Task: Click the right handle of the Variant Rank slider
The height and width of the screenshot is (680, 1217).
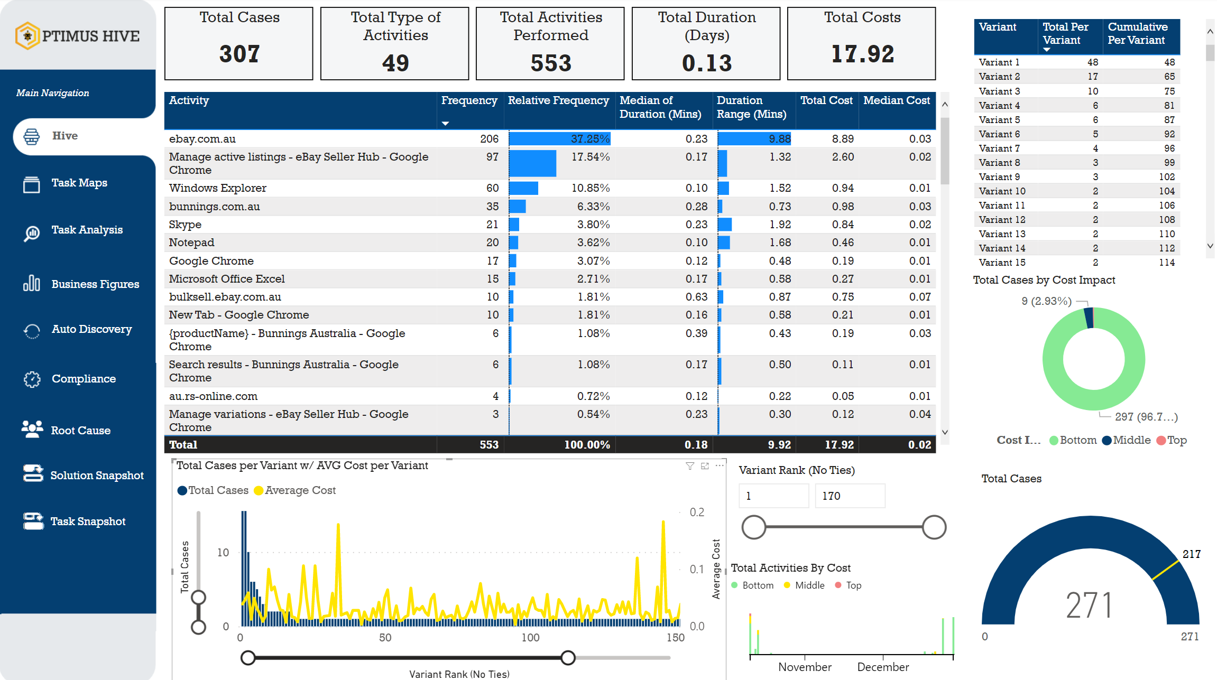Action: click(x=934, y=527)
